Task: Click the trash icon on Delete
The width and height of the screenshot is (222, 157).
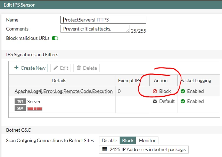Action: [x=79, y=68]
